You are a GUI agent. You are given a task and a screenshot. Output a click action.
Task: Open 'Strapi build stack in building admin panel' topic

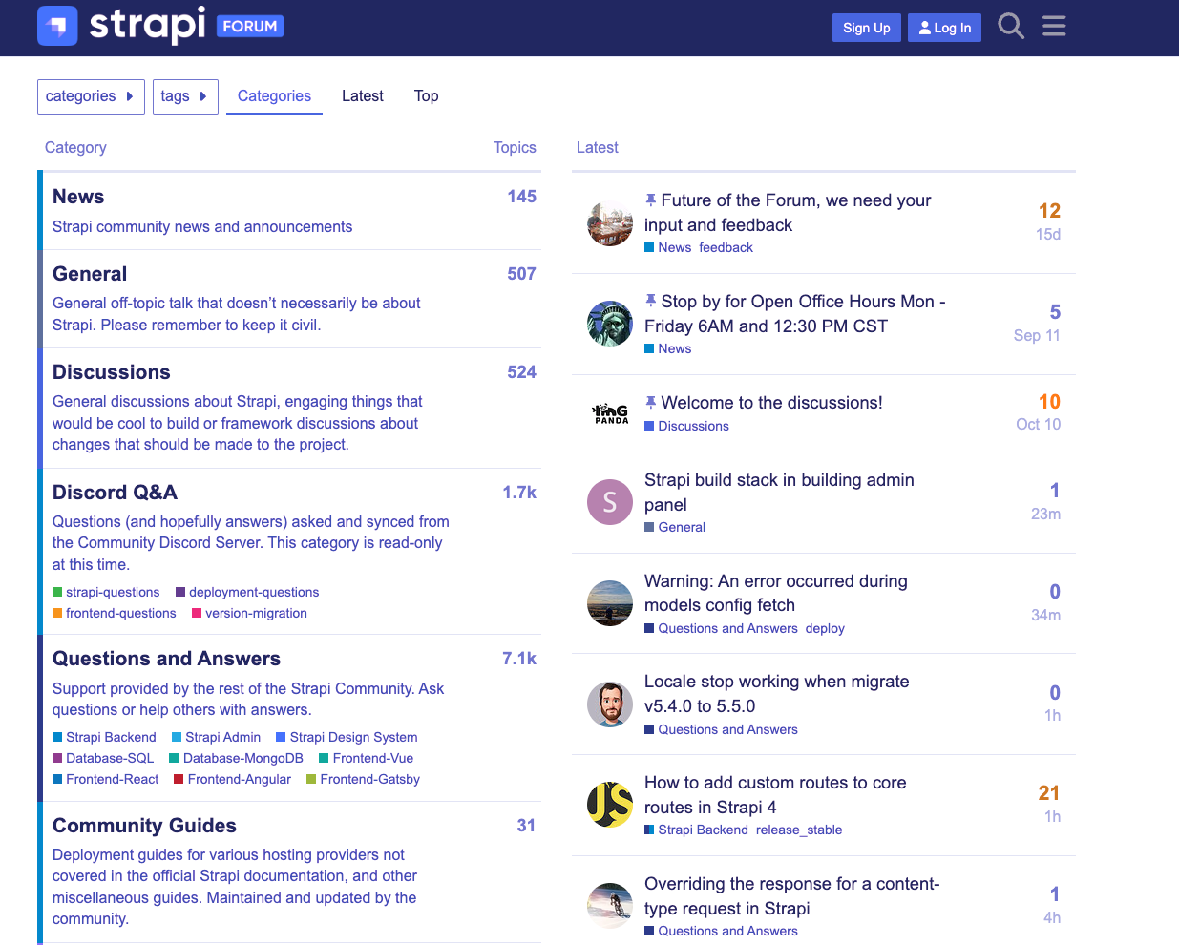coord(779,493)
